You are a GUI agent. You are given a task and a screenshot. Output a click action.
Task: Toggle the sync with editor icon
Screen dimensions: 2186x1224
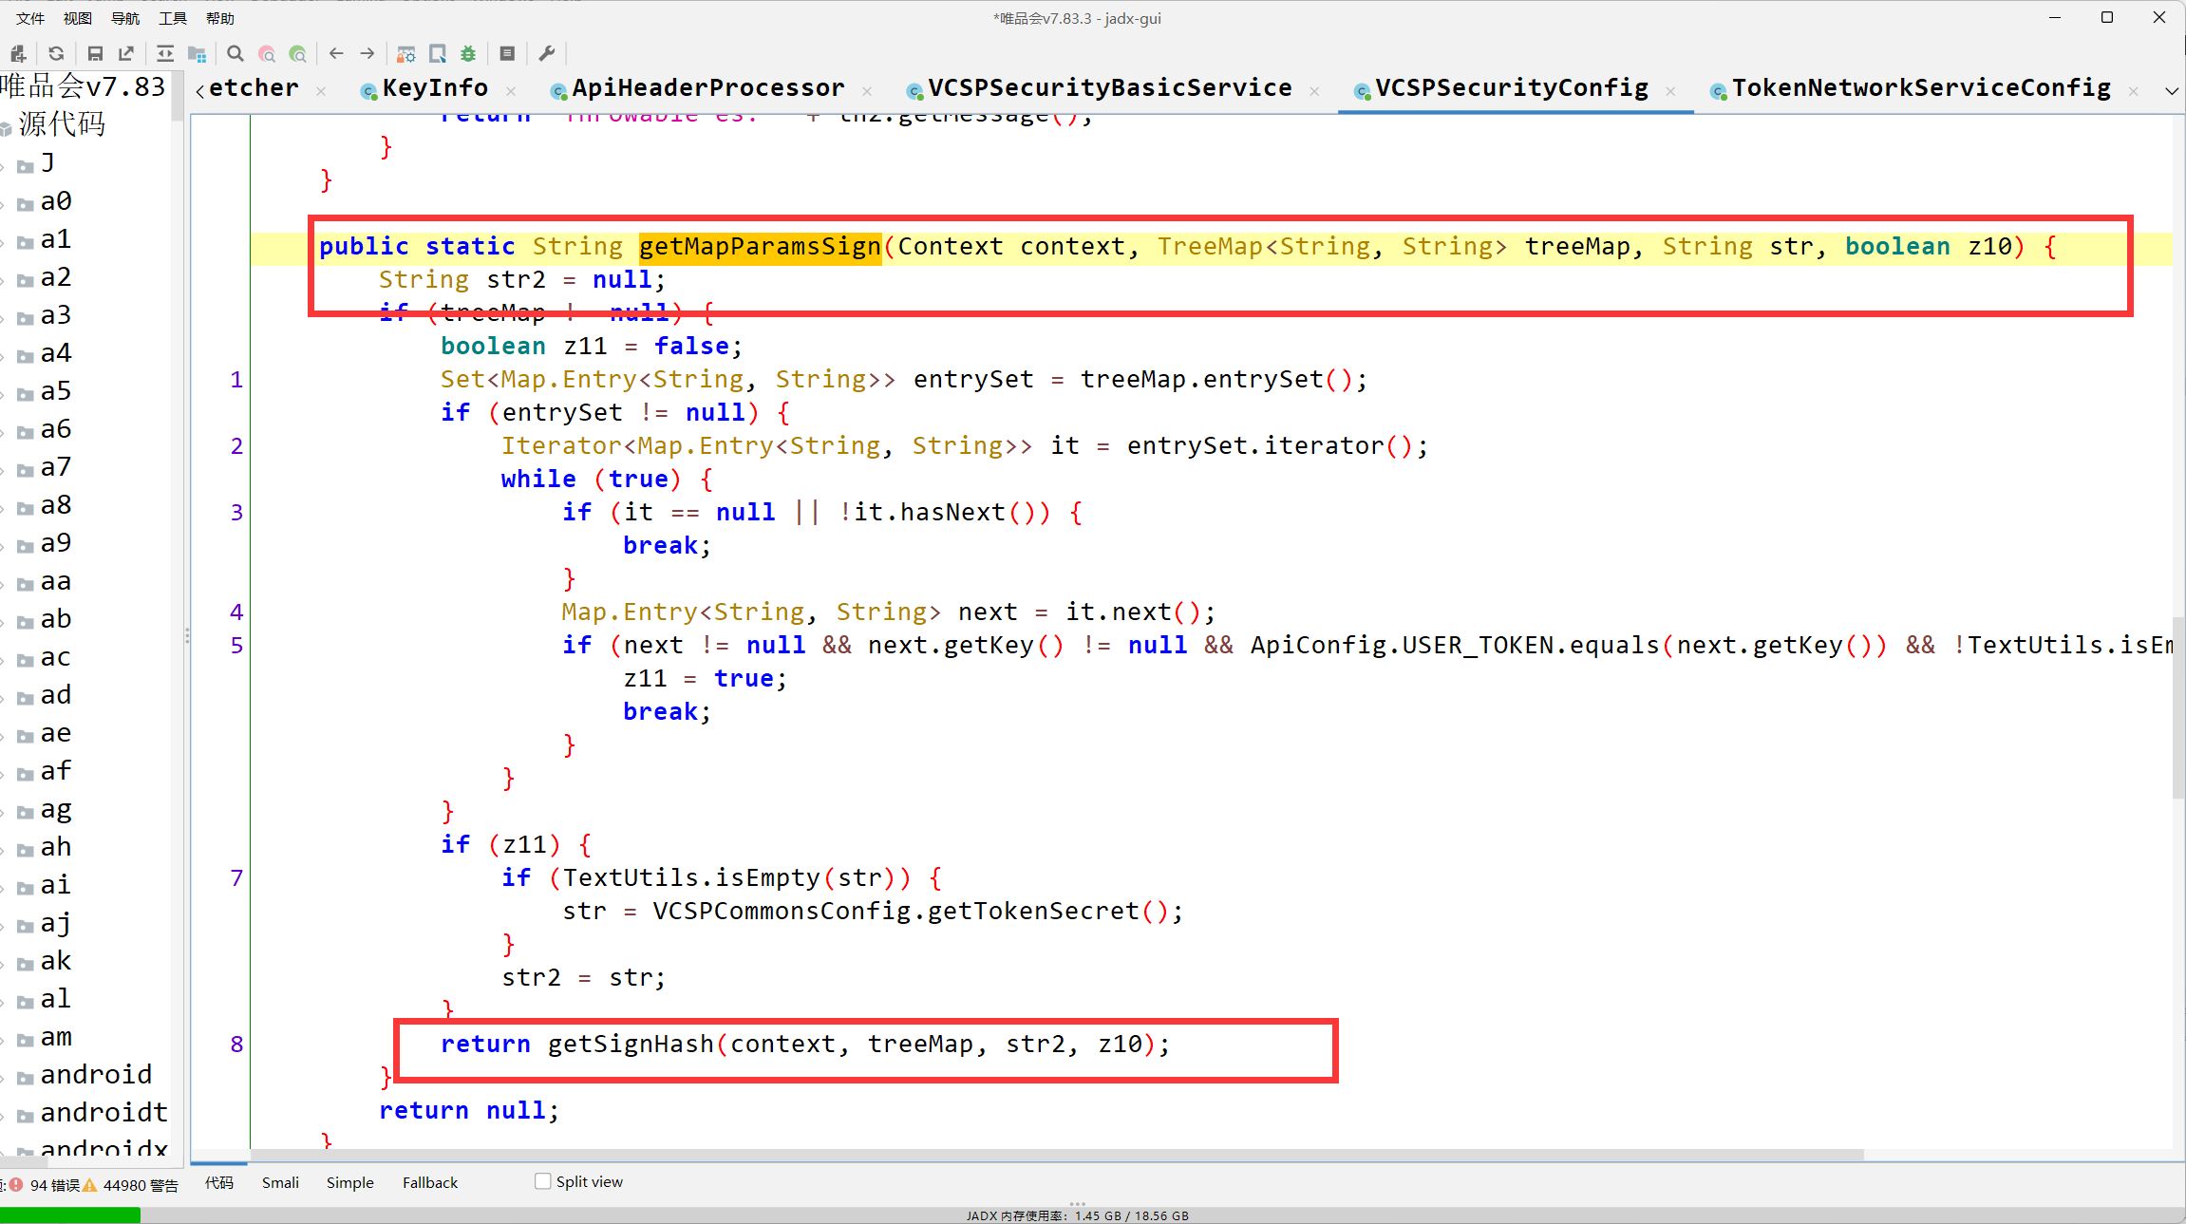tap(165, 53)
